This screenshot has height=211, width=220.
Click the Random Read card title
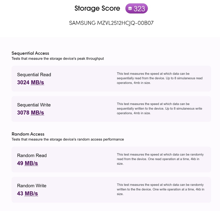(32, 155)
